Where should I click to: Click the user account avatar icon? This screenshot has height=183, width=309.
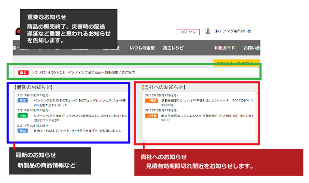click(x=208, y=31)
